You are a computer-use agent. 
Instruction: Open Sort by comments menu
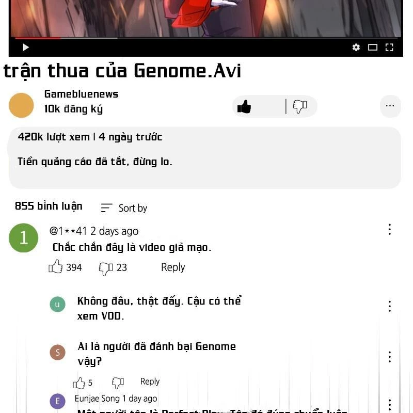[124, 208]
